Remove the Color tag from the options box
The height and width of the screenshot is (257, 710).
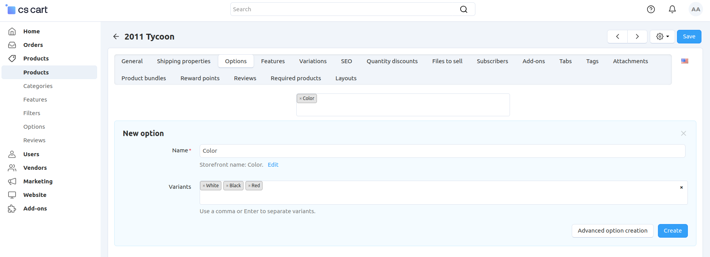[300, 98]
